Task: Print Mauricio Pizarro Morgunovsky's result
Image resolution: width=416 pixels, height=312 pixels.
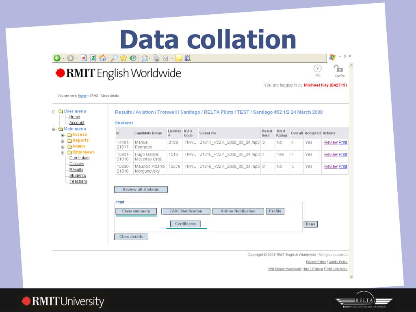Action: 343,167
